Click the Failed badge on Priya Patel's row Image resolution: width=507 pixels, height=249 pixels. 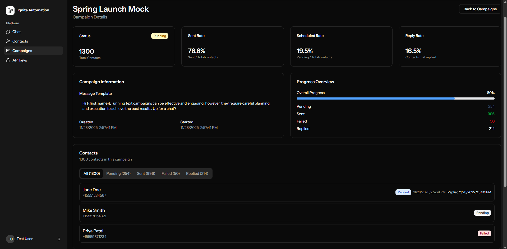484,233
